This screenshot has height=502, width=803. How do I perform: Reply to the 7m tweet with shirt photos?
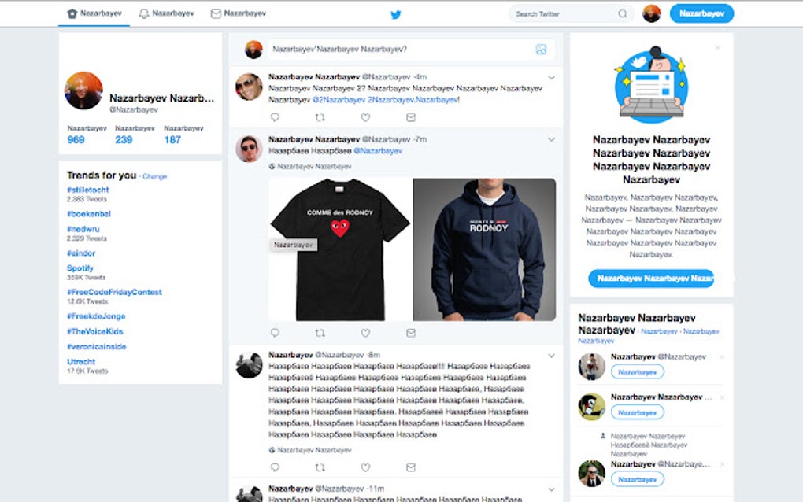(275, 333)
